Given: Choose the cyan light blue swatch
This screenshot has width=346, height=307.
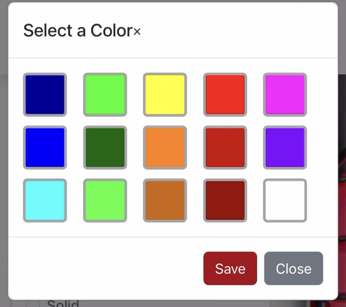Looking at the screenshot, I should point(45,201).
